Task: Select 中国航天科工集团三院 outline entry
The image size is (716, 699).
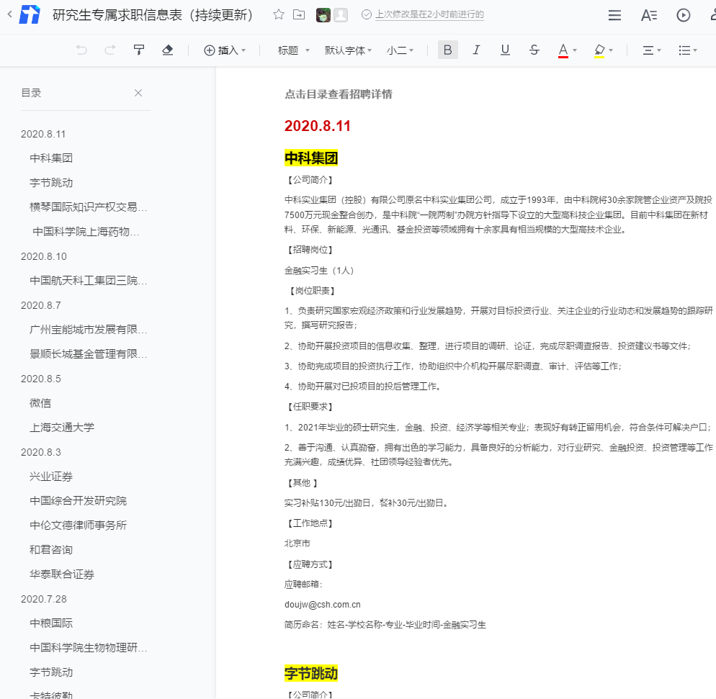Action: (x=89, y=281)
